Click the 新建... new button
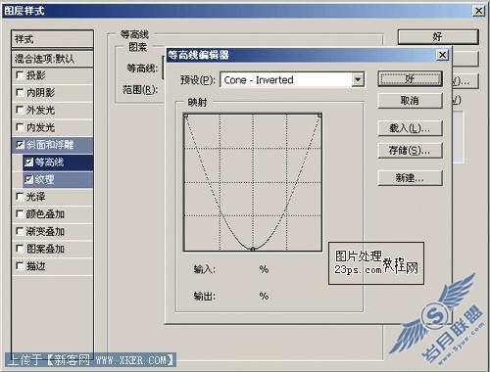Image resolution: width=490 pixels, height=372 pixels. point(410,178)
